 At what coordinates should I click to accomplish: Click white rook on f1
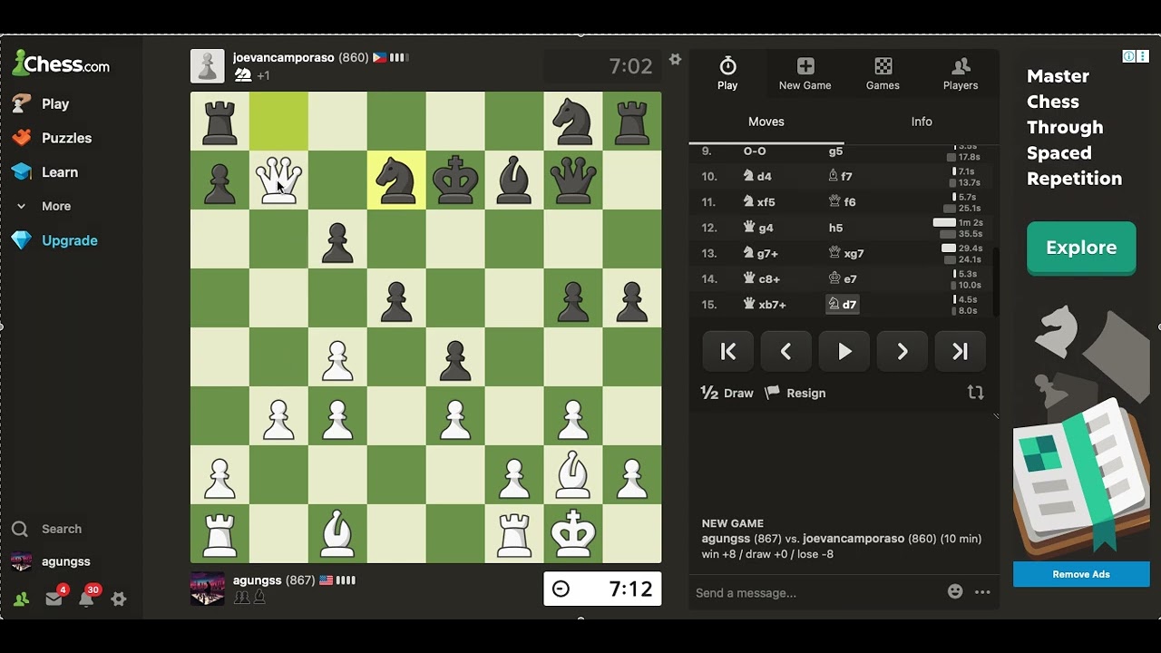[x=514, y=533]
